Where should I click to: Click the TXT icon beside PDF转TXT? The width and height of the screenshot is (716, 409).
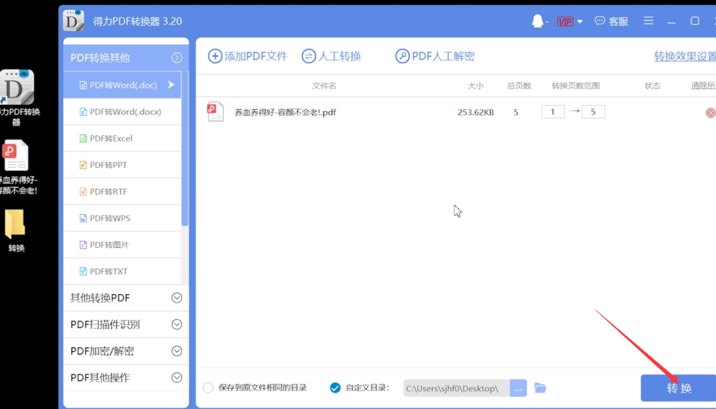pos(83,272)
